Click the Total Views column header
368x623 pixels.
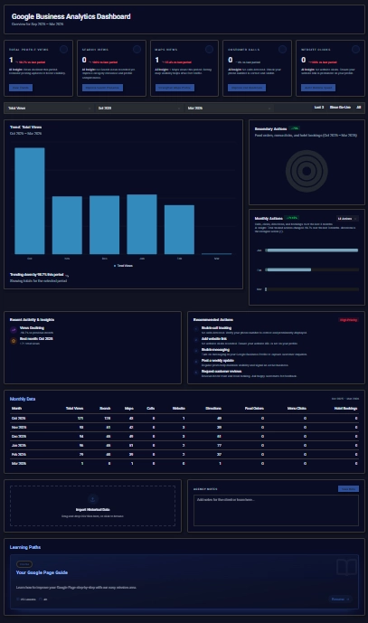[74, 409]
